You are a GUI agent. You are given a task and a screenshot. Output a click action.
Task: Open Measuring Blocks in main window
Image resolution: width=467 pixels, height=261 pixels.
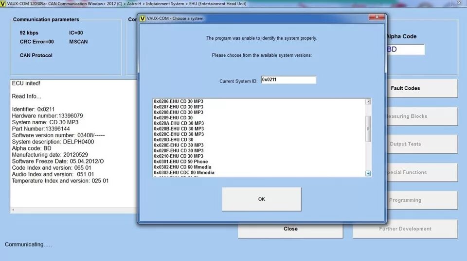pyautogui.click(x=422, y=116)
